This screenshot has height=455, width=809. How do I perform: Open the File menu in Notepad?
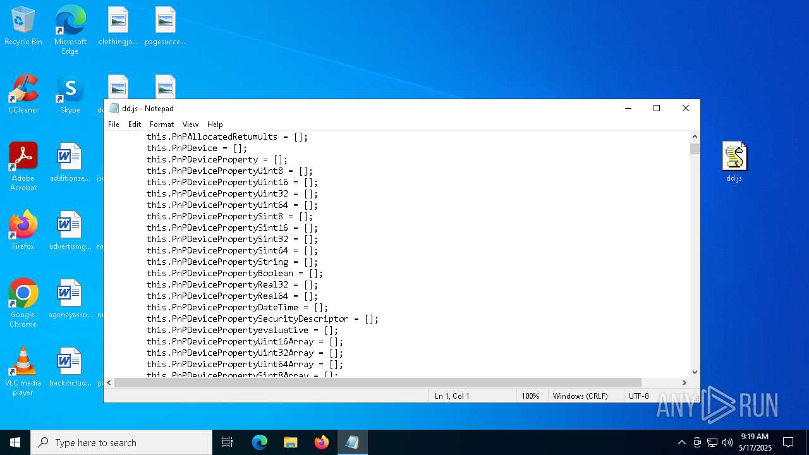[x=114, y=124]
